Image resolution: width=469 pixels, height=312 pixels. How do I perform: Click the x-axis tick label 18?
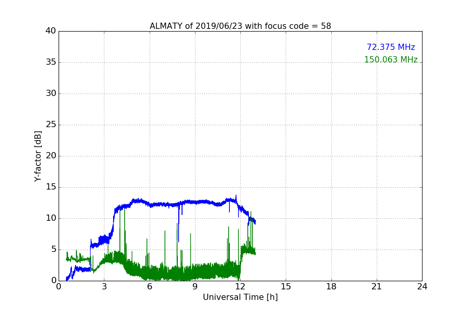331,286
